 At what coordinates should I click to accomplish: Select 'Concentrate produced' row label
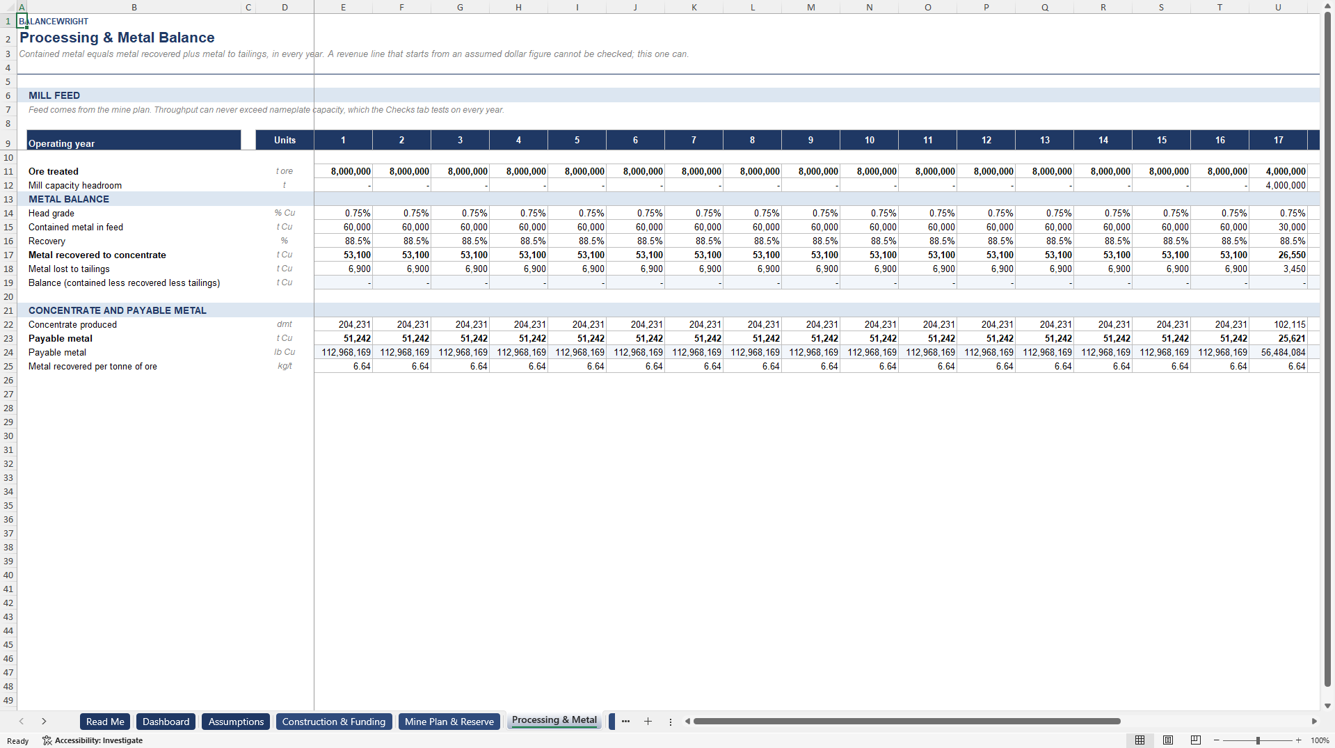point(72,324)
